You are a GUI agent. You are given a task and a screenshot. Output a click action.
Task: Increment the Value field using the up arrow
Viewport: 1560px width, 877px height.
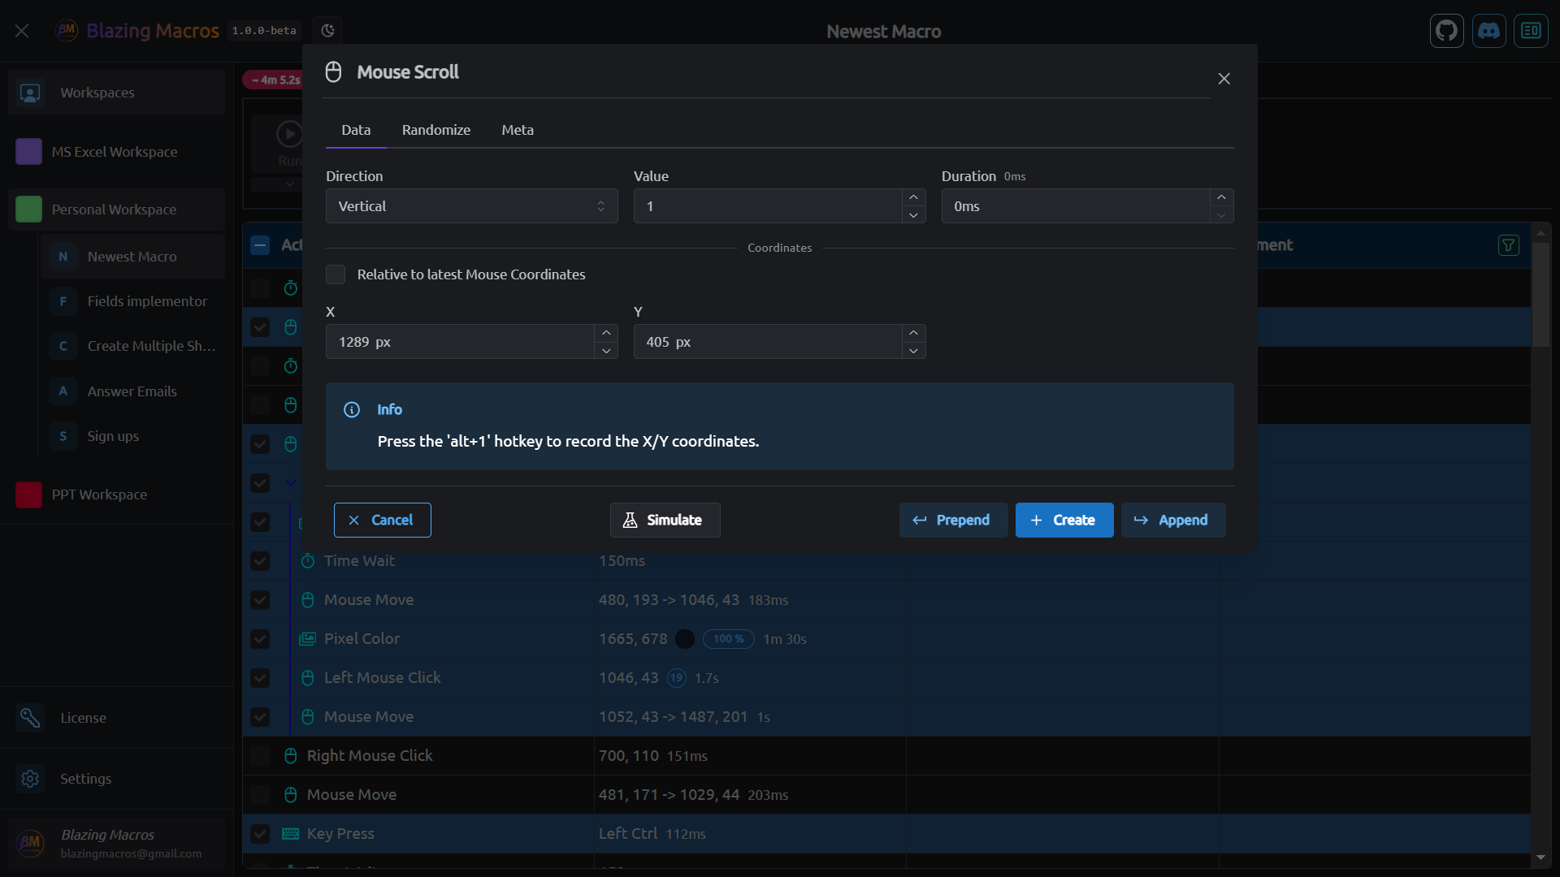coord(913,197)
